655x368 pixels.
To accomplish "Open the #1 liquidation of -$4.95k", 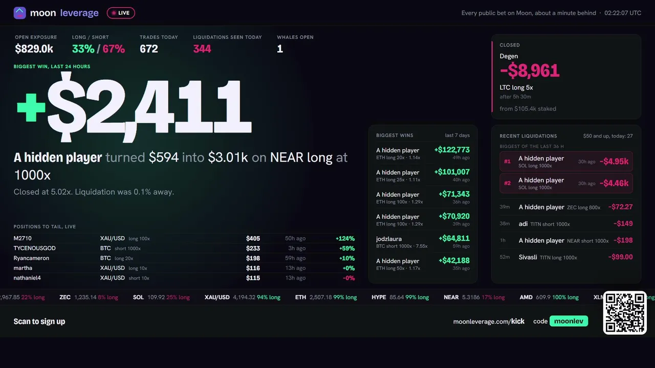I will [x=566, y=162].
